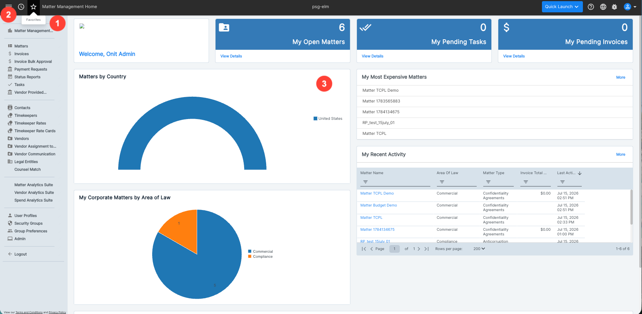Open the Rows per page dropdown

tap(479, 249)
